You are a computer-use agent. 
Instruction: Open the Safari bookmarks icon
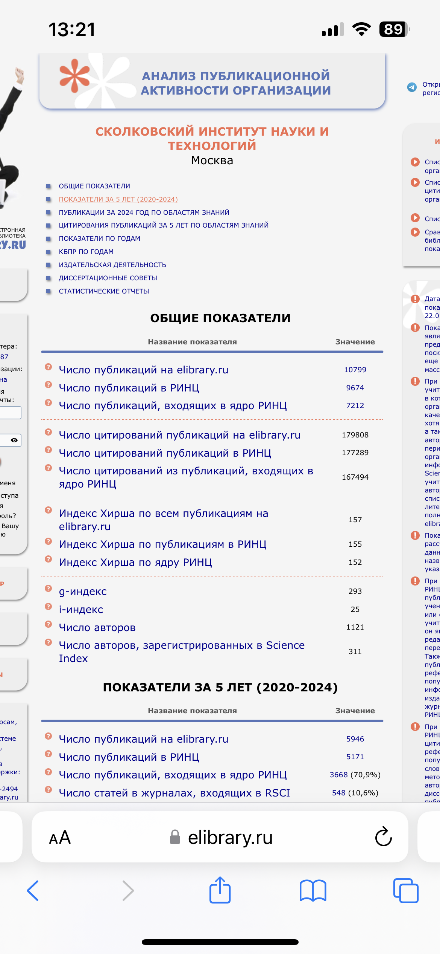(313, 891)
